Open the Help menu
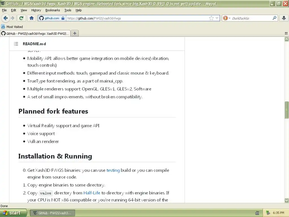This screenshot has height=217, width=289. (78, 10)
